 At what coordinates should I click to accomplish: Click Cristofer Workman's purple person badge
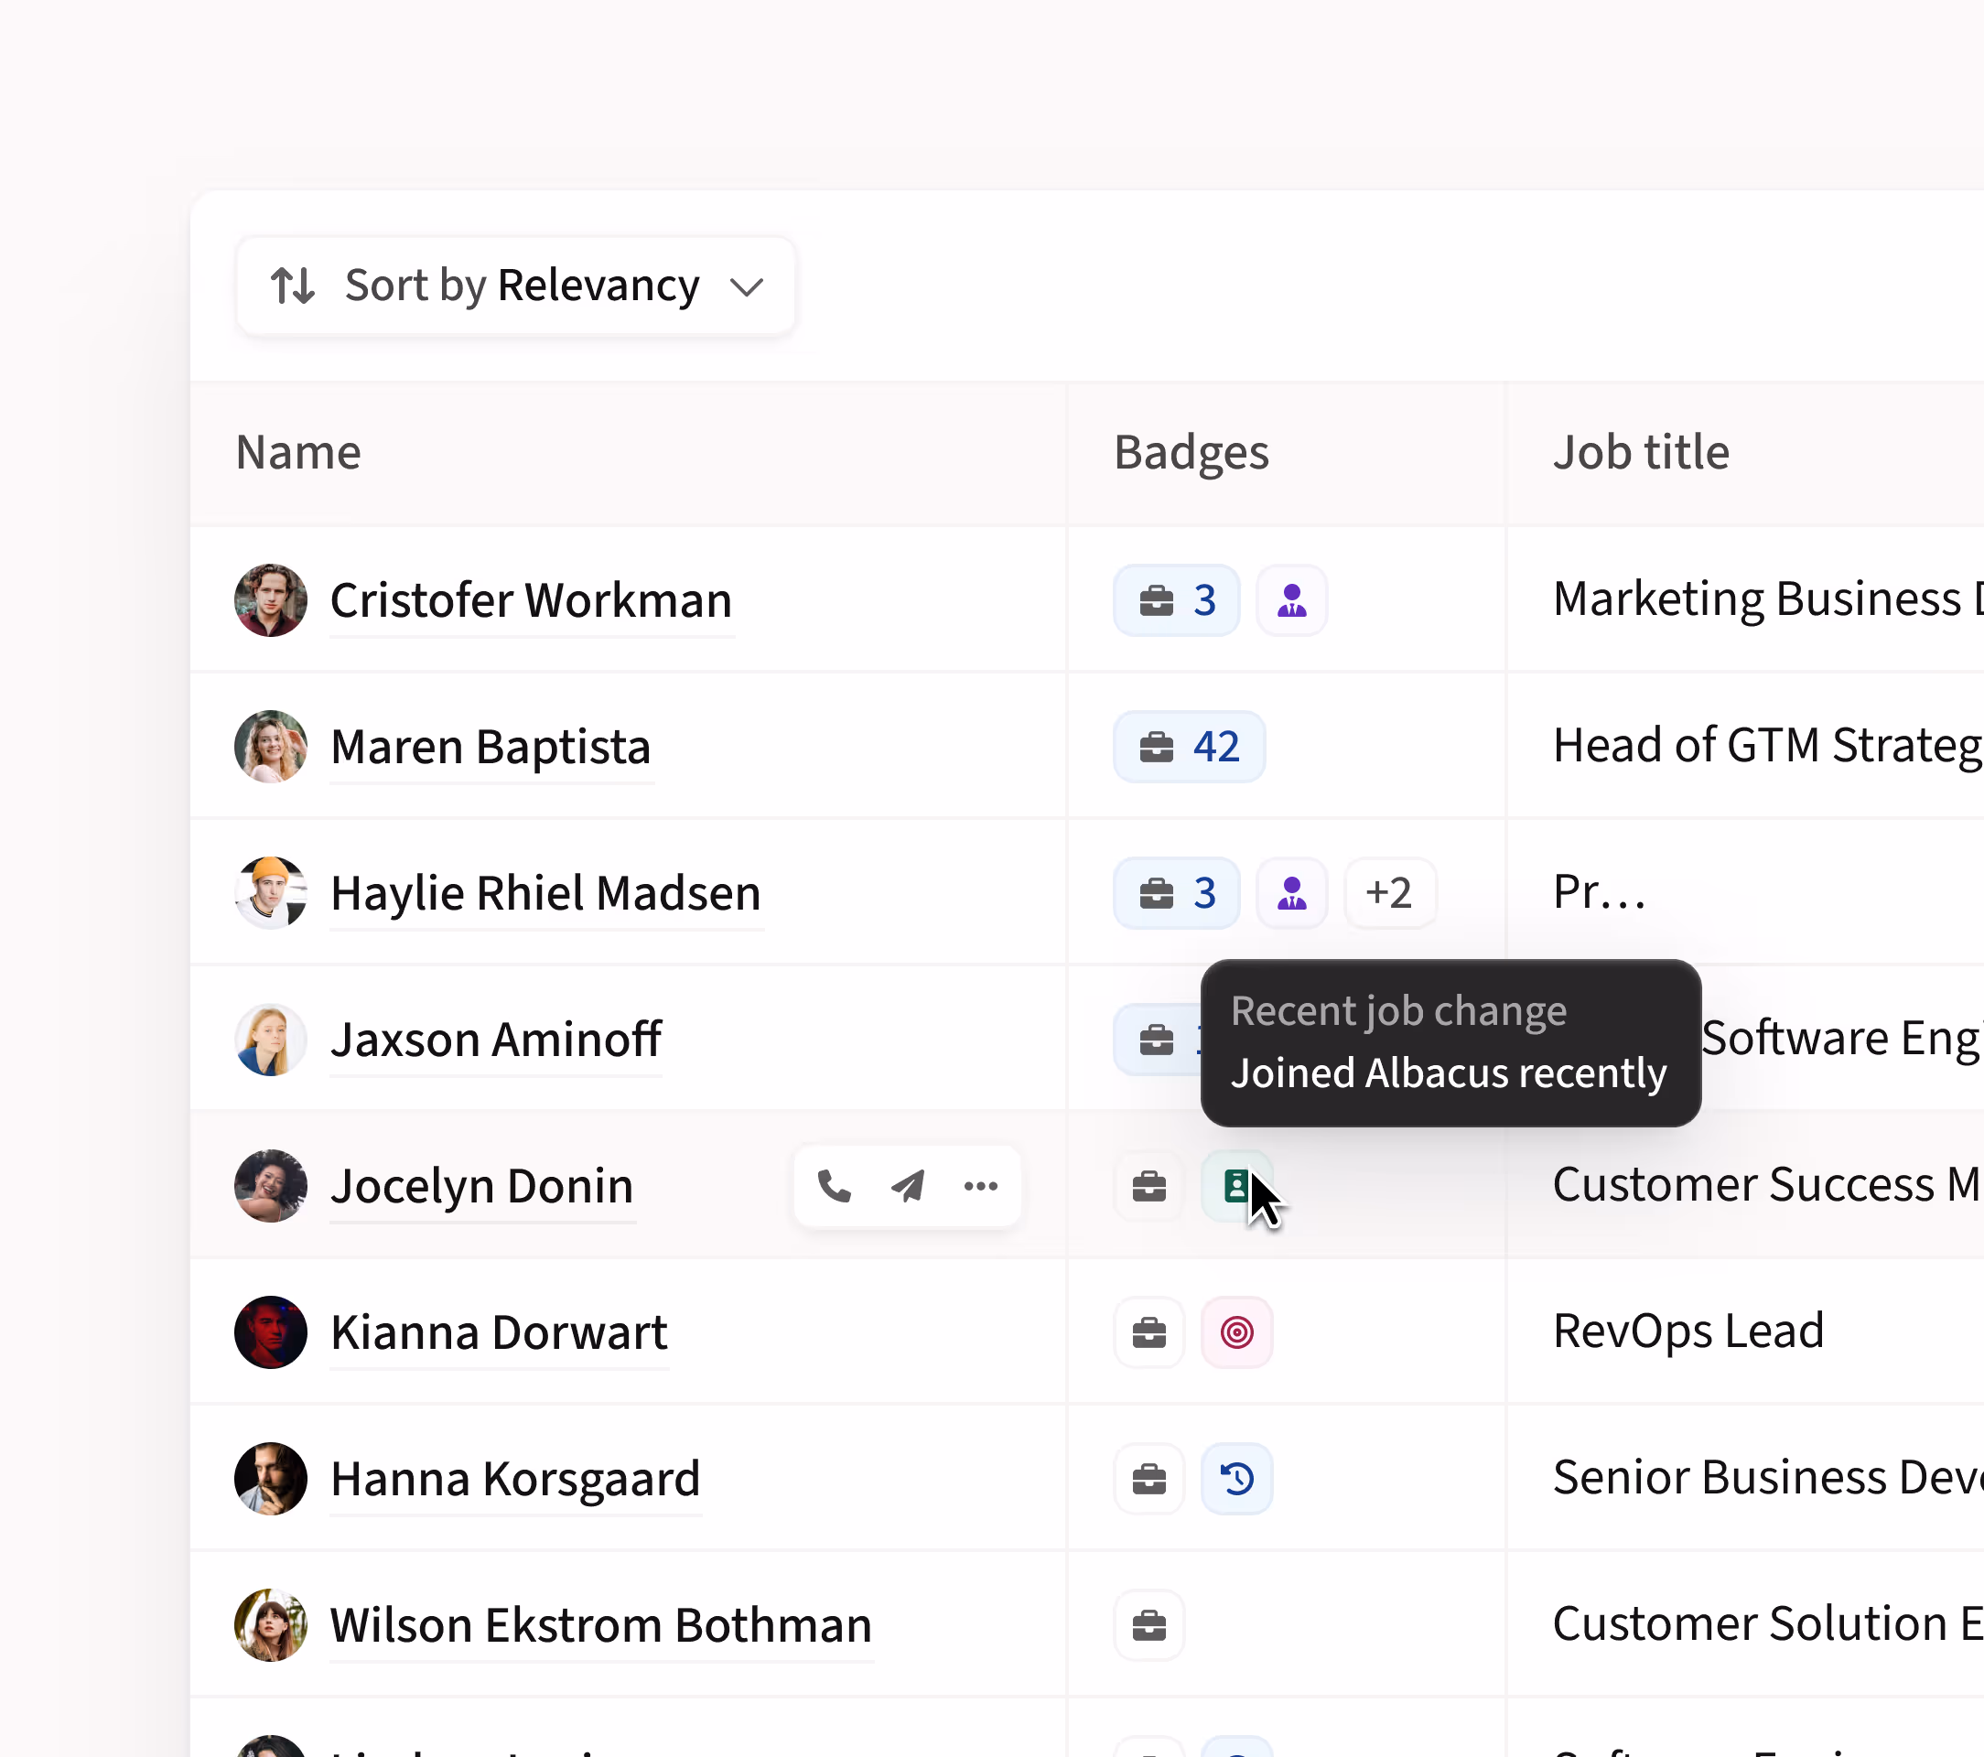tap(1291, 600)
